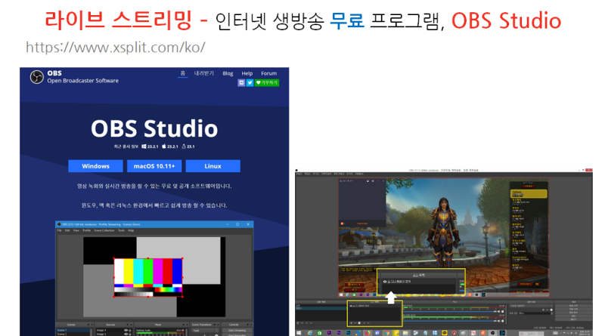Open Tools menu in the demo OBS window
The width and height of the screenshot is (605, 336).
pyautogui.click(x=121, y=230)
